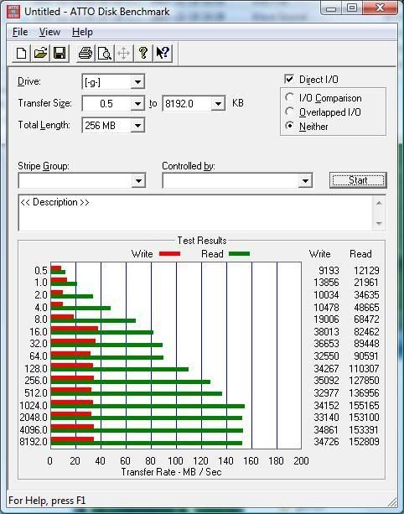Viewport: 404px width, 514px height.
Task: Expand the Drive dropdown list
Action: [x=138, y=82]
